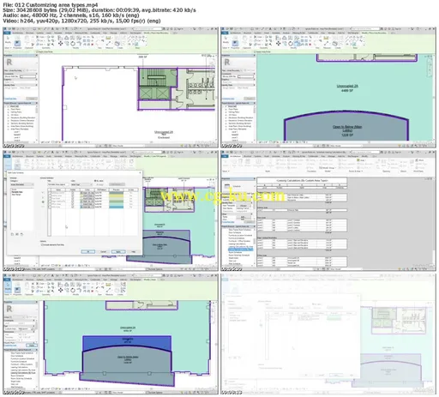Click Move Rows Down arrow in Edit Color Scheme dialog
Screen dimensions: 439x397
(x=43, y=197)
